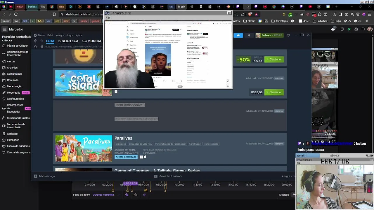The width and height of the screenshot is (374, 210).
Task: Switch to the 'botlabs' browser tab
Action: pyautogui.click(x=32, y=6)
